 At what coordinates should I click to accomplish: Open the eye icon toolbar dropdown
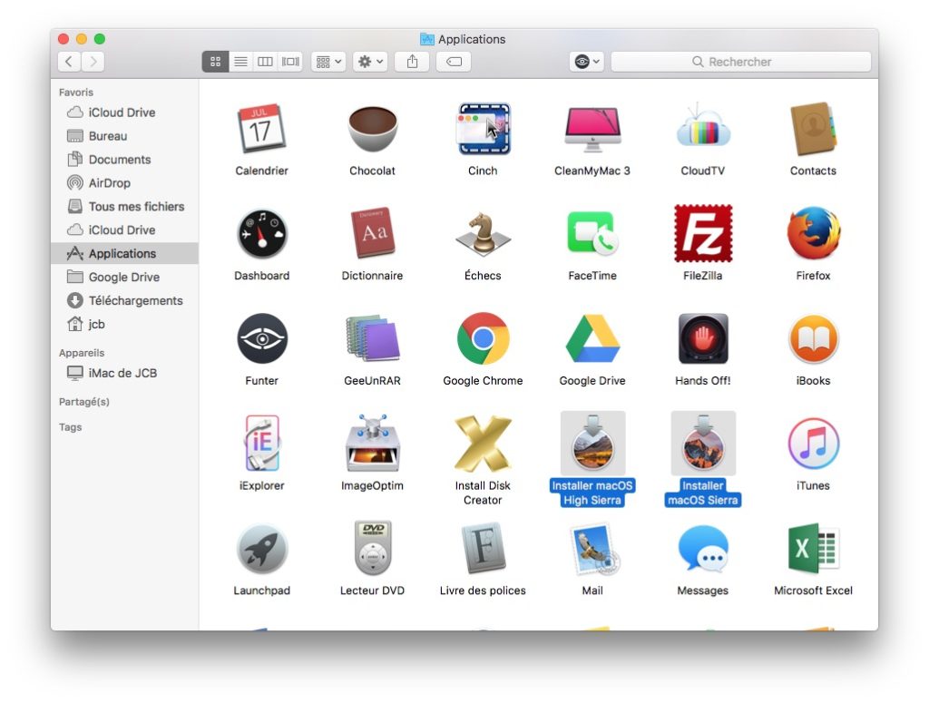(x=587, y=62)
